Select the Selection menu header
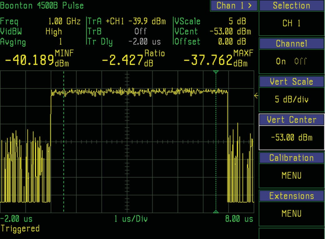Screen dimensions: 325x239 pyautogui.click(x=291, y=6)
